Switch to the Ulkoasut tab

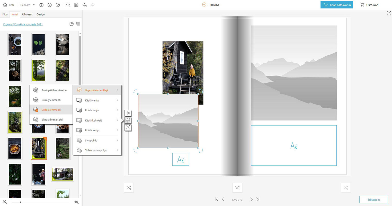coord(27,14)
